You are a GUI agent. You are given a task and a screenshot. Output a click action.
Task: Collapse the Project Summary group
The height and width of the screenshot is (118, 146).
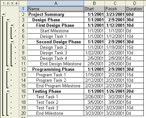4,14
